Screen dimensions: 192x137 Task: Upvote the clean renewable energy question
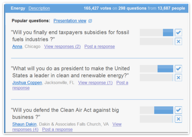click(178, 69)
